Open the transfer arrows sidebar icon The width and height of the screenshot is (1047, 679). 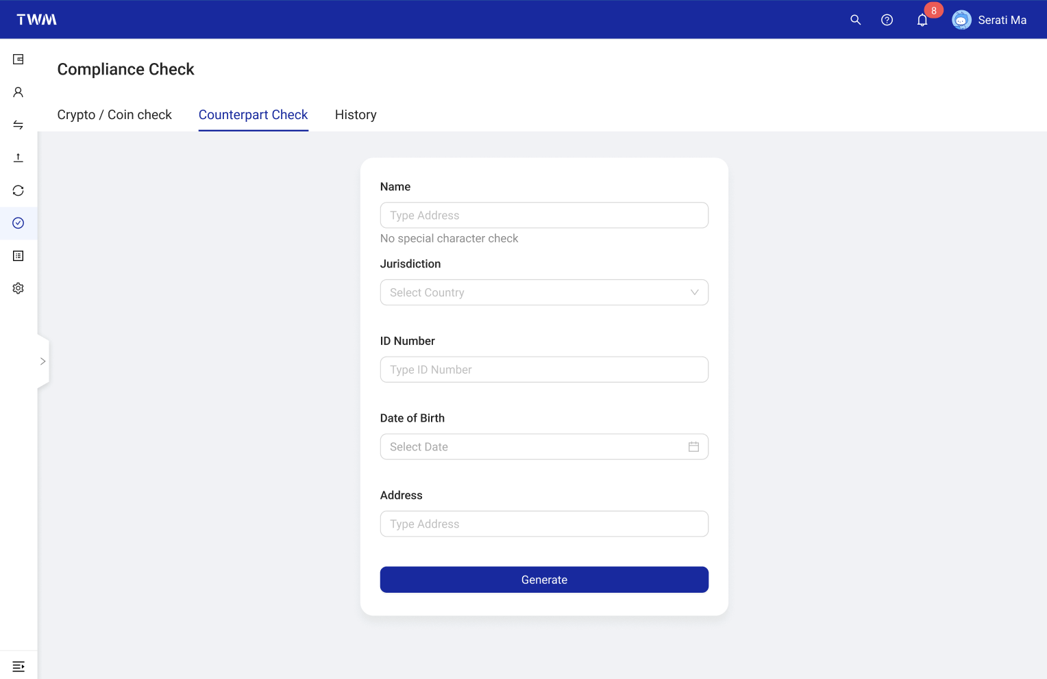pyautogui.click(x=19, y=125)
